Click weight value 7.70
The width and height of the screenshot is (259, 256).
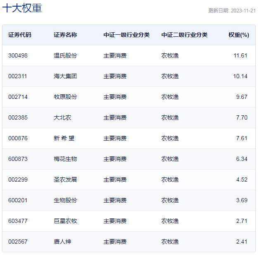coord(242,117)
